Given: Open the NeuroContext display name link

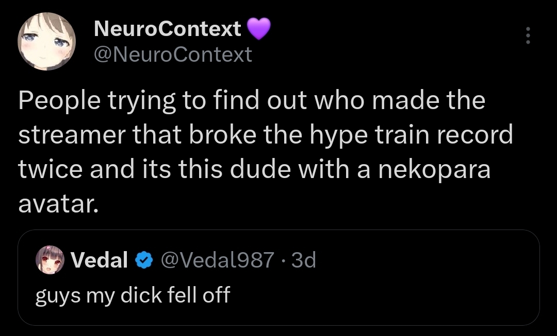Looking at the screenshot, I should [x=168, y=29].
